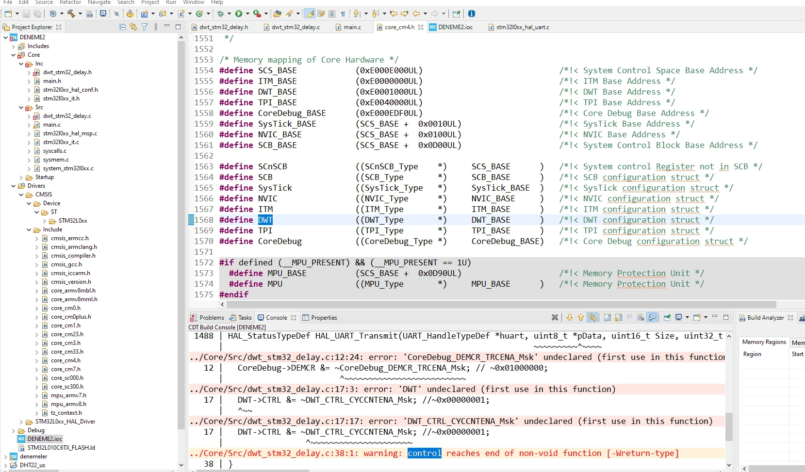Click the Skip All Breakpoints icon
Image resolution: width=805 pixels, height=472 pixels.
[x=116, y=14]
